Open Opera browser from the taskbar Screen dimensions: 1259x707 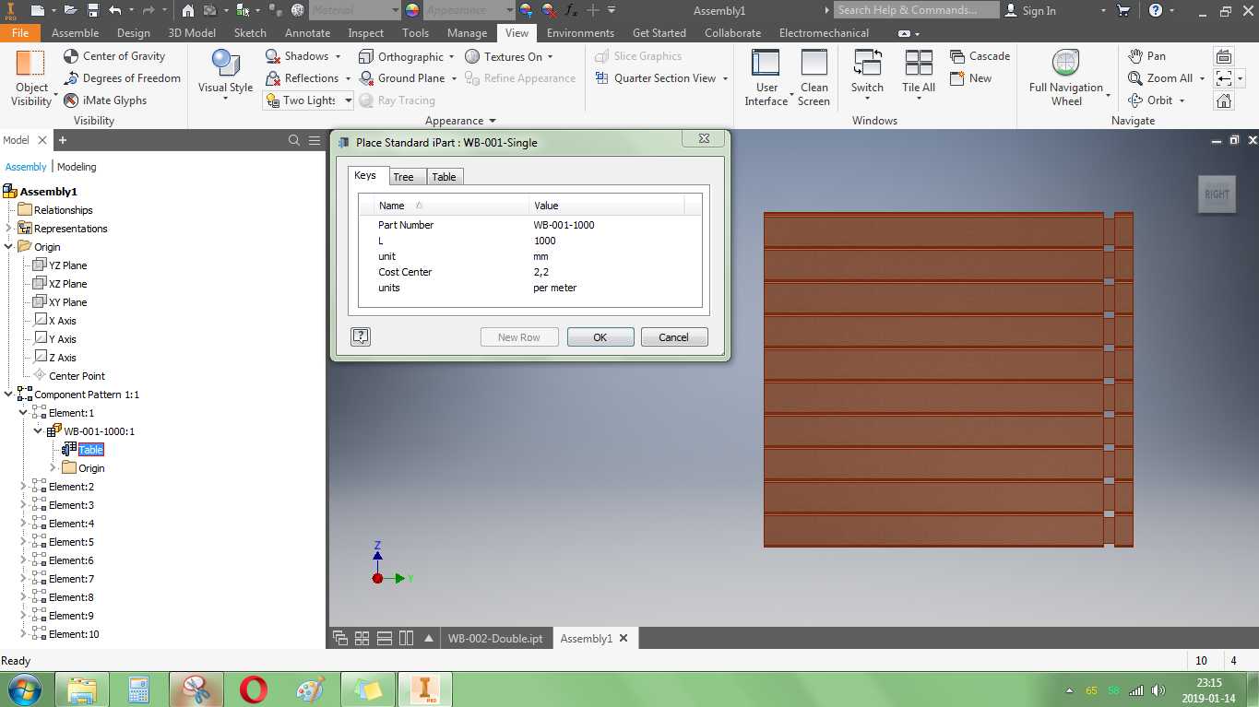(254, 689)
